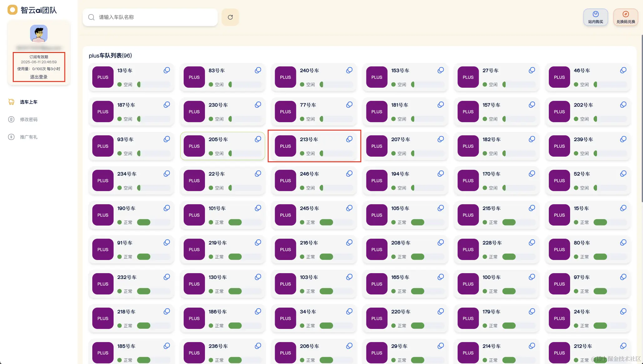Select the 97号车 card
Viewport: 643px width, 364px height.
click(x=588, y=284)
